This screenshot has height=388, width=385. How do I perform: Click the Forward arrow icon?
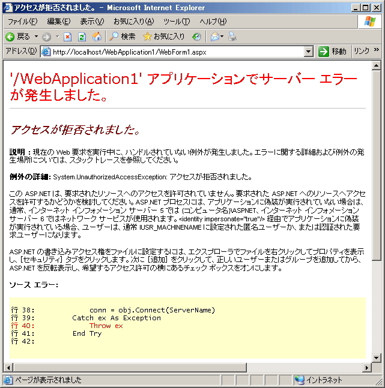tap(46, 37)
